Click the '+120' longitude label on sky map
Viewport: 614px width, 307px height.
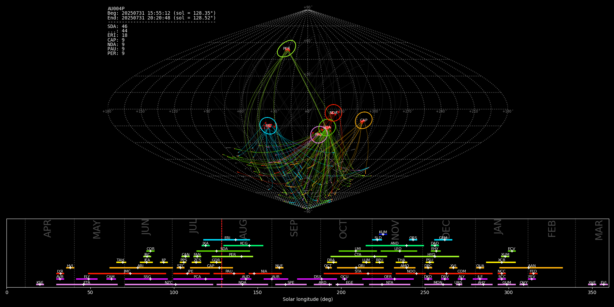(x=173, y=111)
